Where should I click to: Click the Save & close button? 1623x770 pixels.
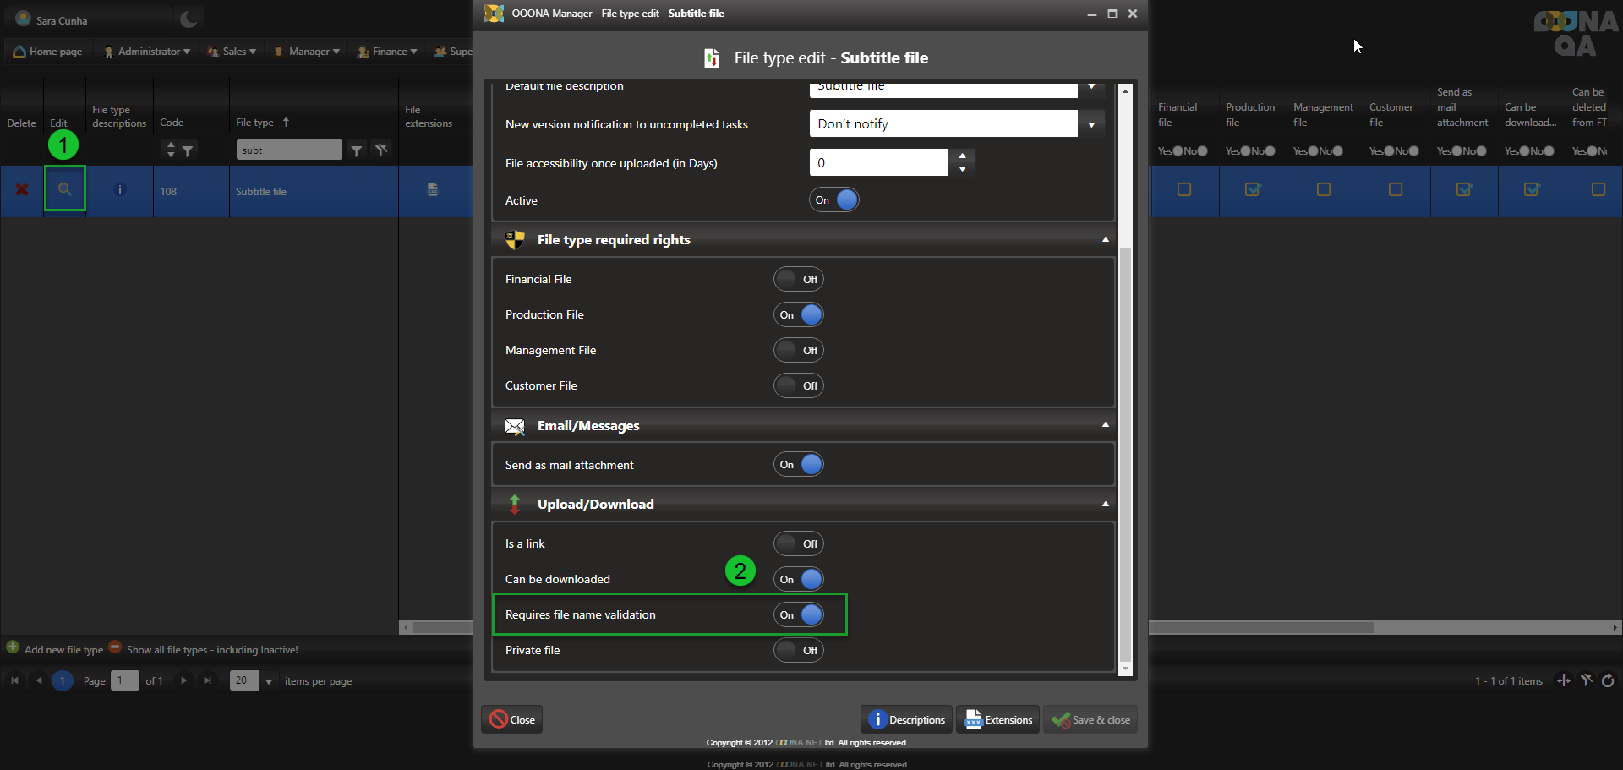[1090, 720]
